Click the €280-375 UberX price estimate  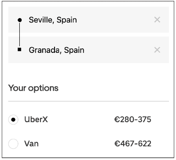[133, 119]
